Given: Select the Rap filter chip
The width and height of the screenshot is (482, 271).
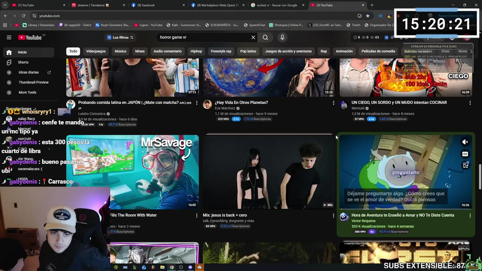Looking at the screenshot, I should 324,51.
